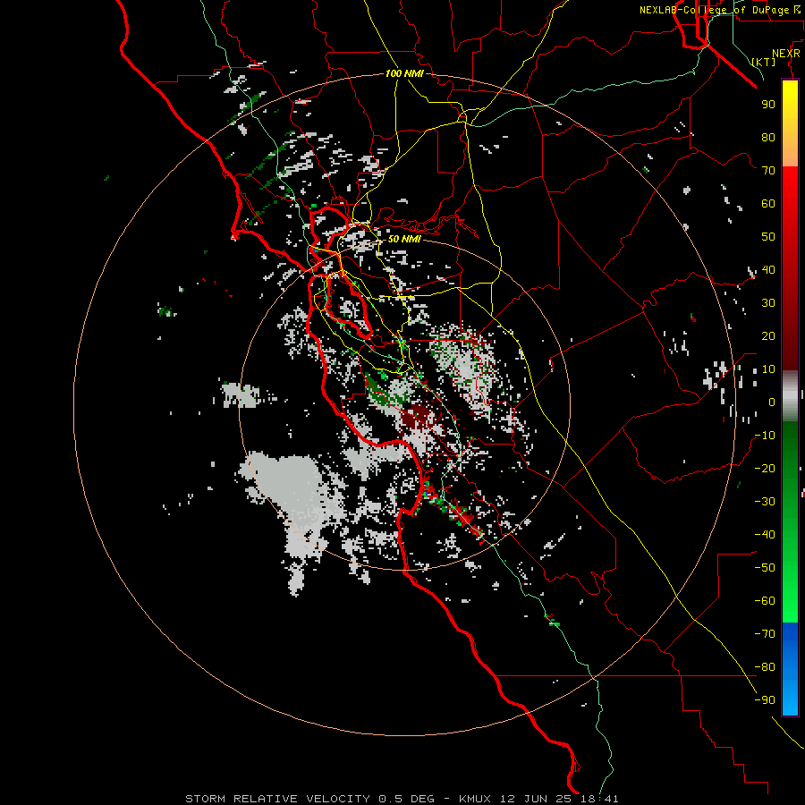Click the 40 value on the velocity scale

[768, 269]
